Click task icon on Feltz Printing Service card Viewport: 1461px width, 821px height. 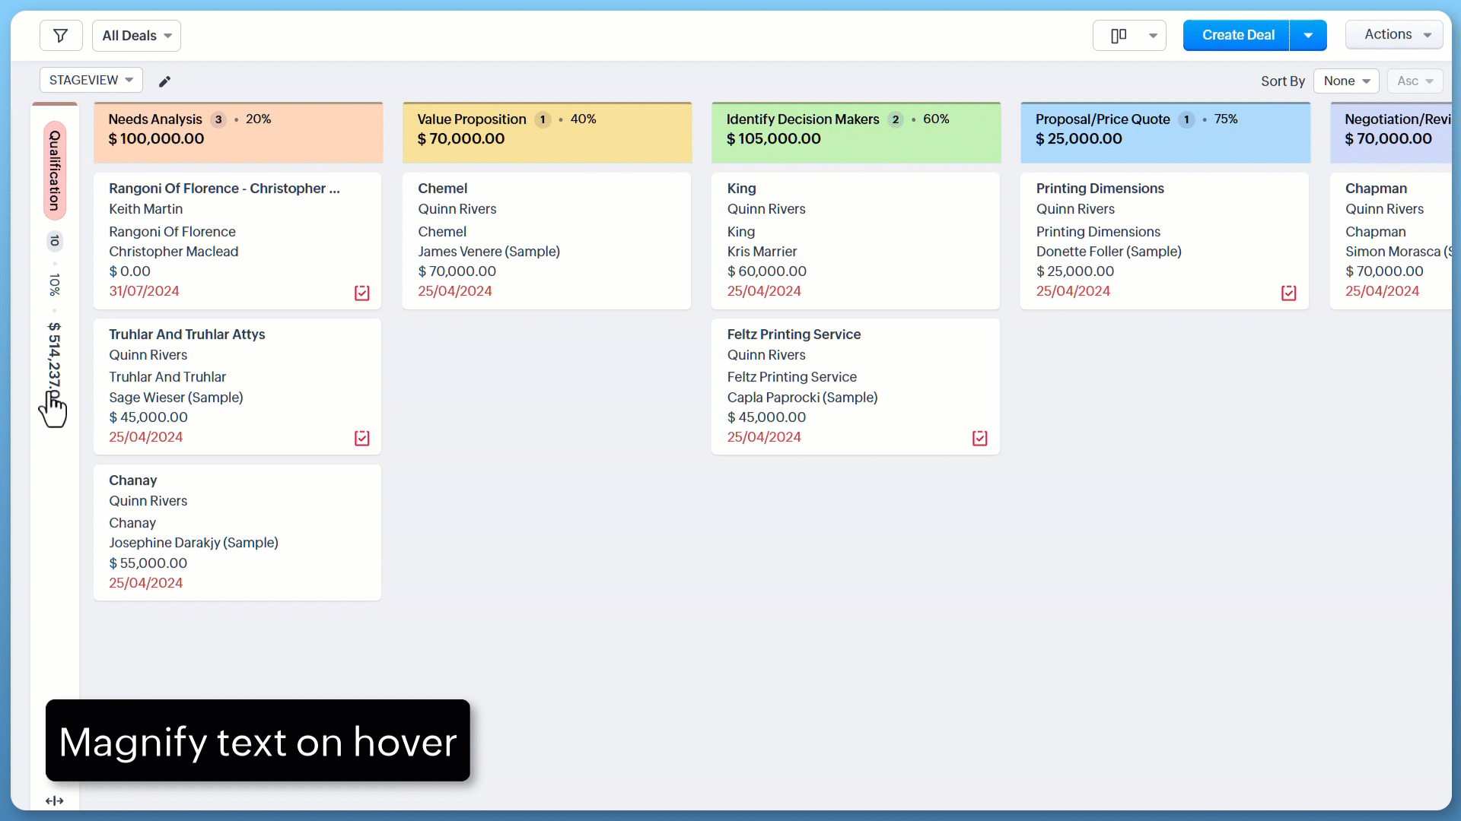(x=979, y=438)
